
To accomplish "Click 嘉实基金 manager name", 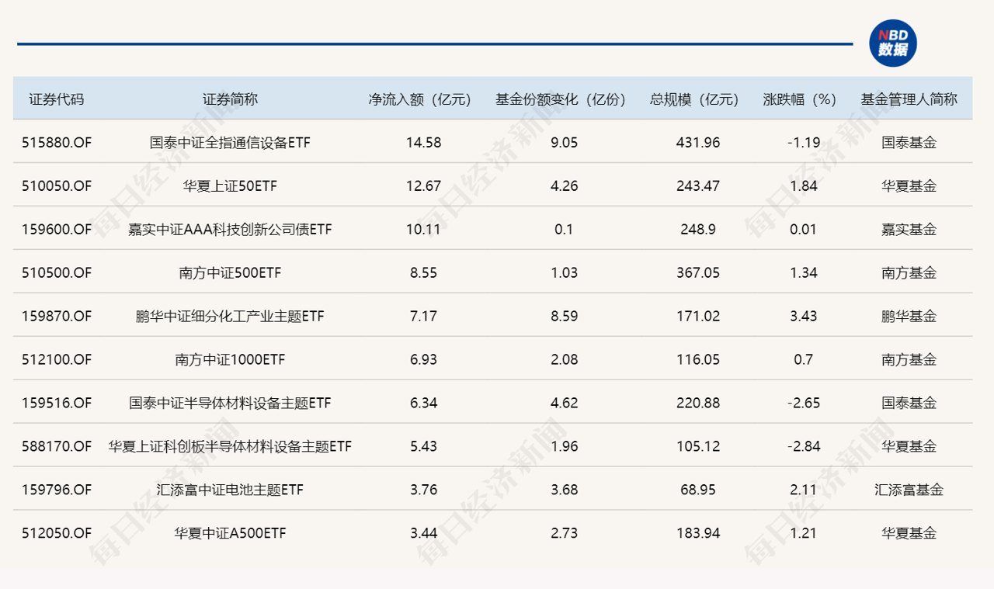I will click(909, 230).
